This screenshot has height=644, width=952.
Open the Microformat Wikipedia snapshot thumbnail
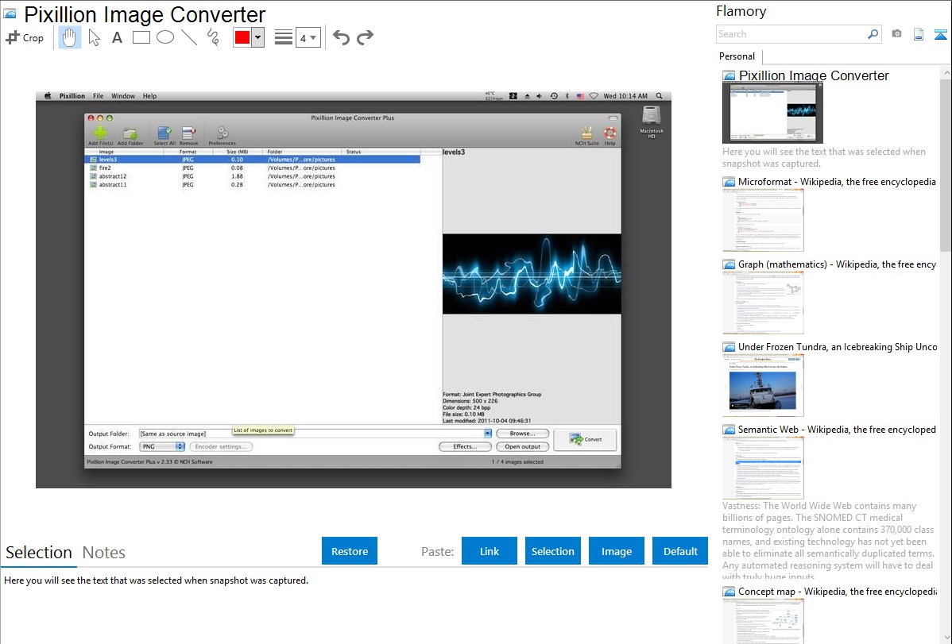763,220
